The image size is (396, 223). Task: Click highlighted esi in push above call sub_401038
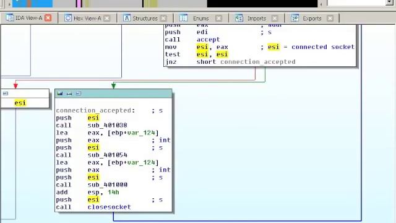pos(93,118)
